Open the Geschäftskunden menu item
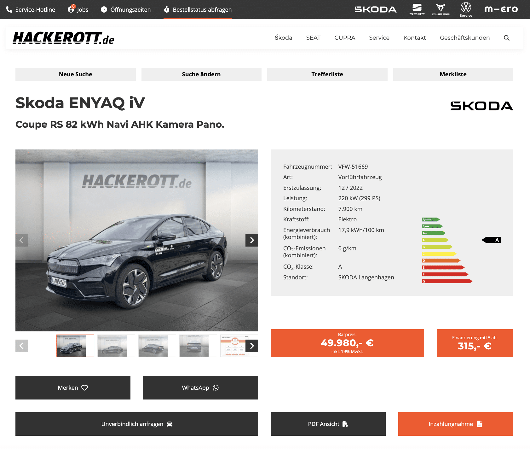This screenshot has height=449, width=530. tap(465, 38)
